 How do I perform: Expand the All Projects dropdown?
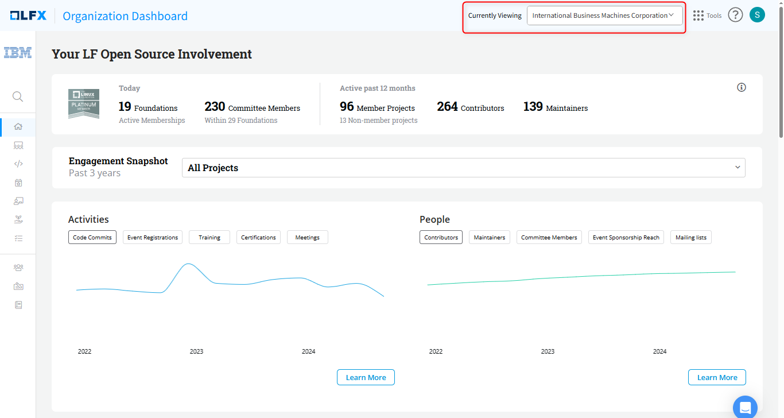click(x=463, y=168)
